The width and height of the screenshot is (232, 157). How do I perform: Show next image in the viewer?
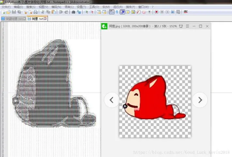200,100
